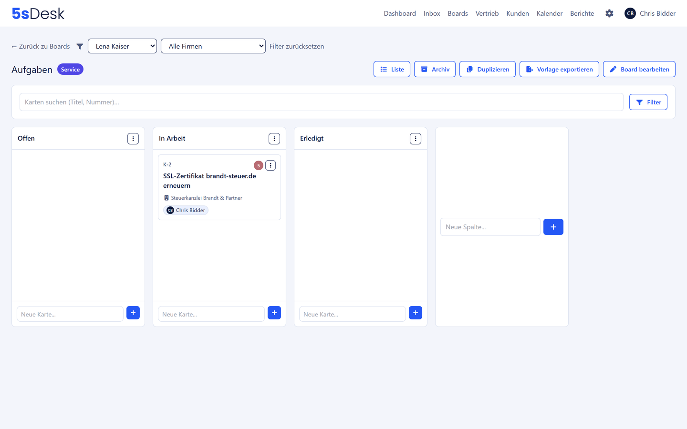Click the Offen column title

(x=26, y=138)
